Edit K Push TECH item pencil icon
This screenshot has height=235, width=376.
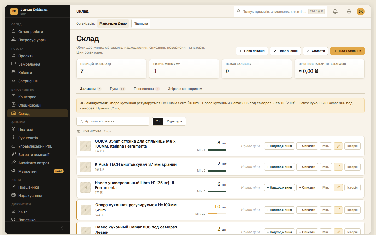338,167
